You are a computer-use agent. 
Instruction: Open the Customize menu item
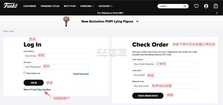click(x=30, y=6)
